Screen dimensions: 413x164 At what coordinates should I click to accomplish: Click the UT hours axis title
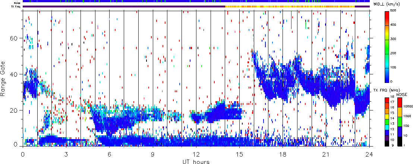(196, 161)
